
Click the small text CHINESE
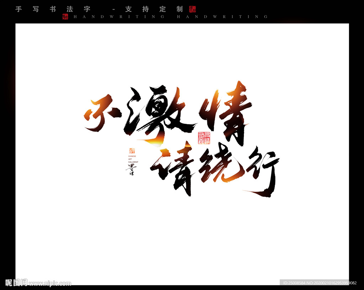pyautogui.click(x=132, y=156)
